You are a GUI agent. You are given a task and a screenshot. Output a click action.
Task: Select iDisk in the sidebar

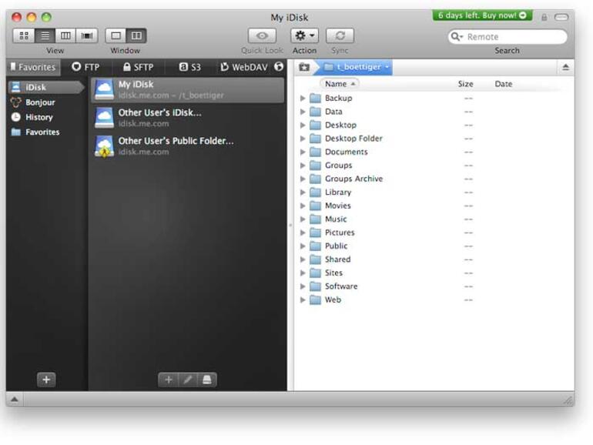pos(45,87)
